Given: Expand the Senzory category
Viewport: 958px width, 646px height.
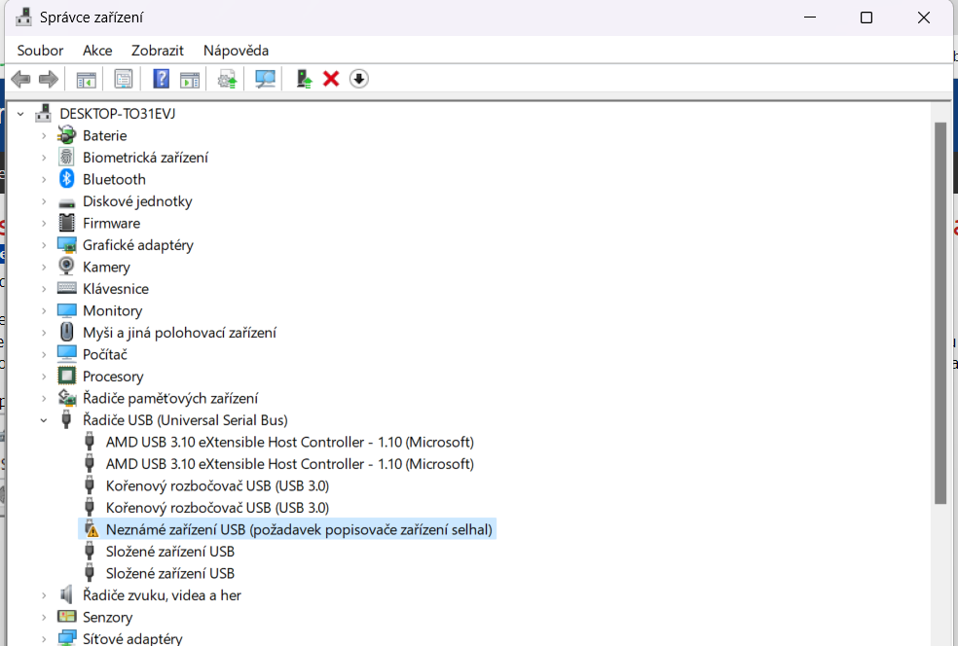Looking at the screenshot, I should pyautogui.click(x=44, y=617).
